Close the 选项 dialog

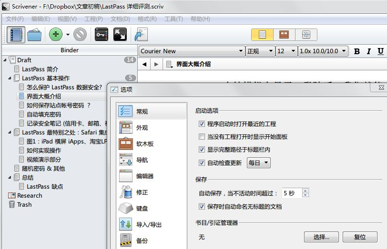tap(381, 87)
